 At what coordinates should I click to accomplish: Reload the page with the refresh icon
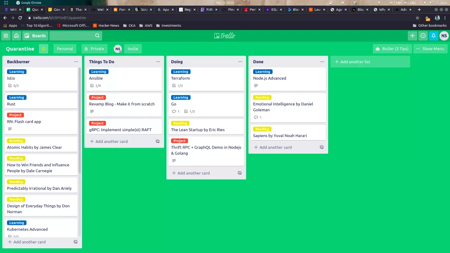(x=20, y=18)
